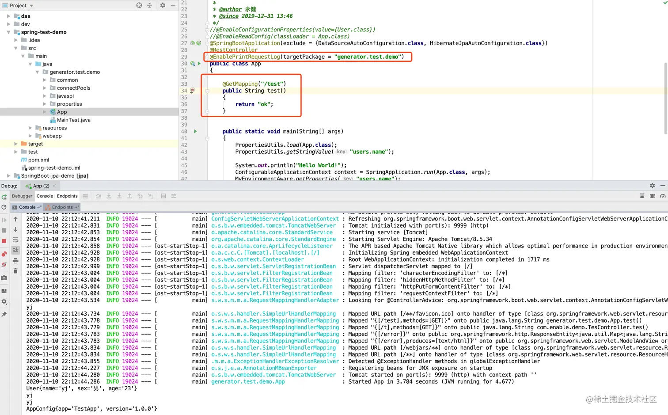Click the run gutter arrow beside class App
668x415 pixels.
199,64
